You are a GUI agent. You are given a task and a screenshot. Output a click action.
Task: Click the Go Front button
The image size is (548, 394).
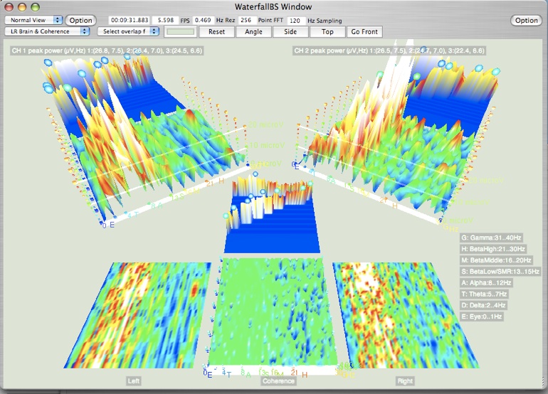[x=364, y=31]
